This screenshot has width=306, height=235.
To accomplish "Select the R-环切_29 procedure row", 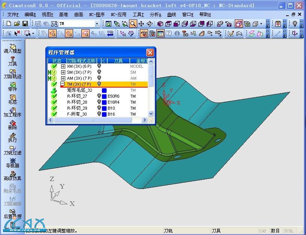I will tap(97, 108).
